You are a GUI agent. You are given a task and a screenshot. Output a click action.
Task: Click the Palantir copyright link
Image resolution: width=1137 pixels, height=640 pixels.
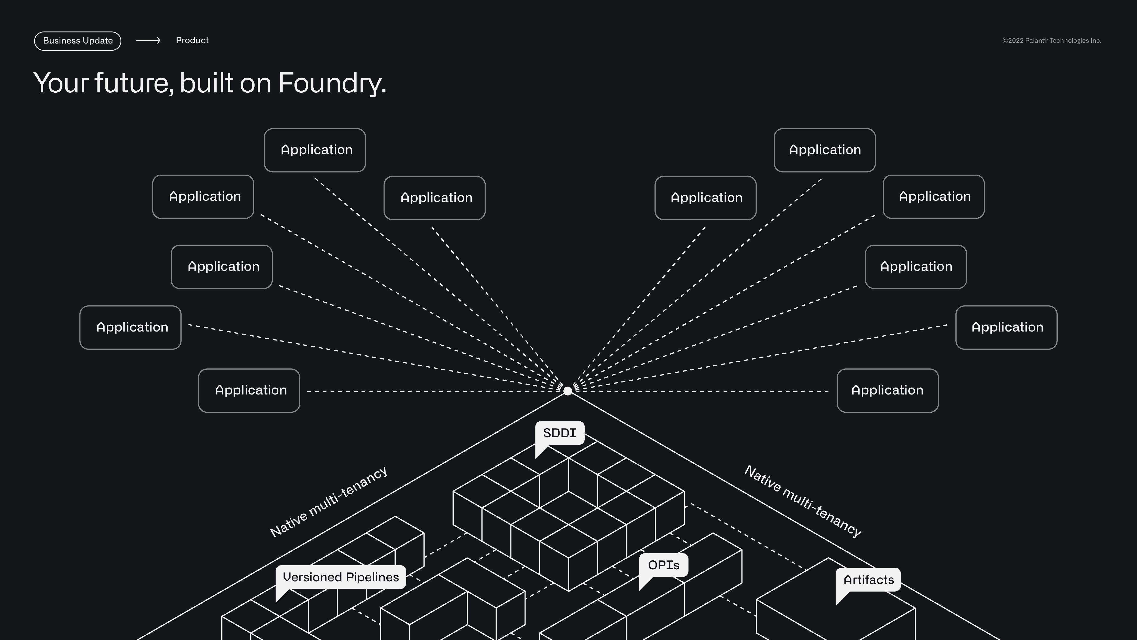point(1052,40)
